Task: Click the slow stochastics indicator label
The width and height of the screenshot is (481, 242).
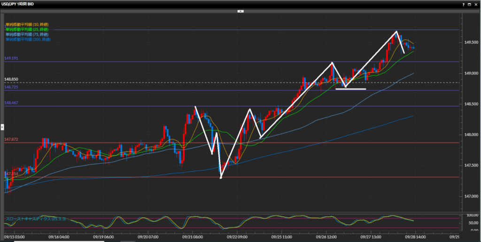Action: point(35,219)
